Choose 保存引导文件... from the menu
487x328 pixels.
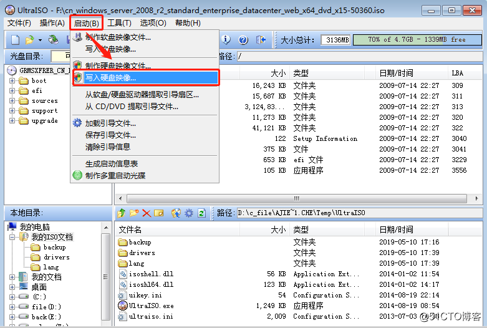click(x=145, y=135)
